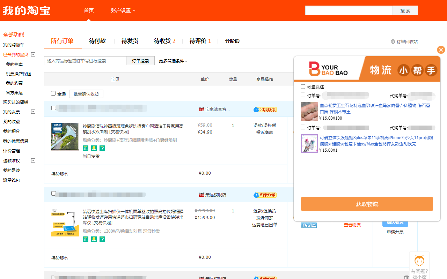This screenshot has height=279, width=447.
Task: Open the 可爱立体头发娃娃 phone case title link
Action: pos(376,141)
